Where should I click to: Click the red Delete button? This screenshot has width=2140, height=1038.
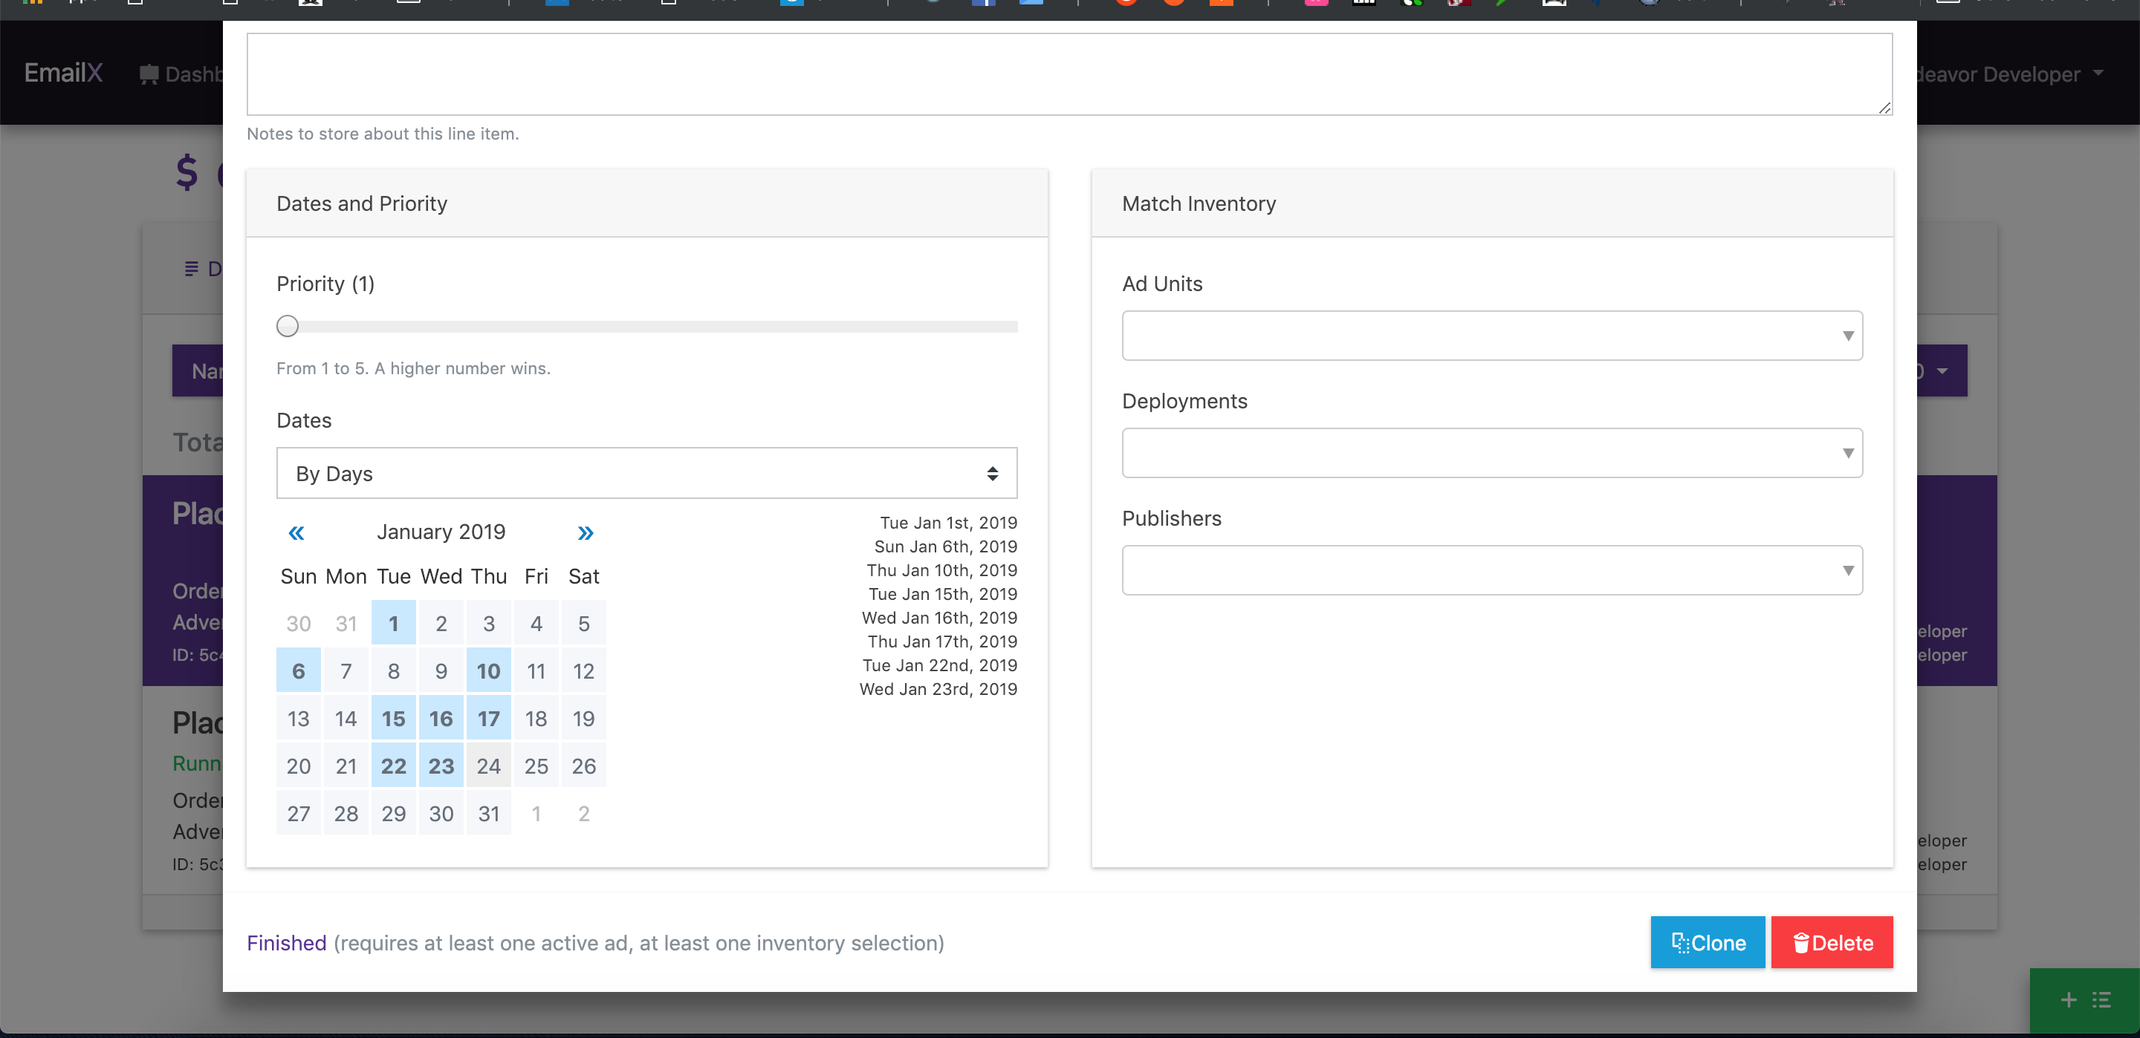click(1831, 942)
